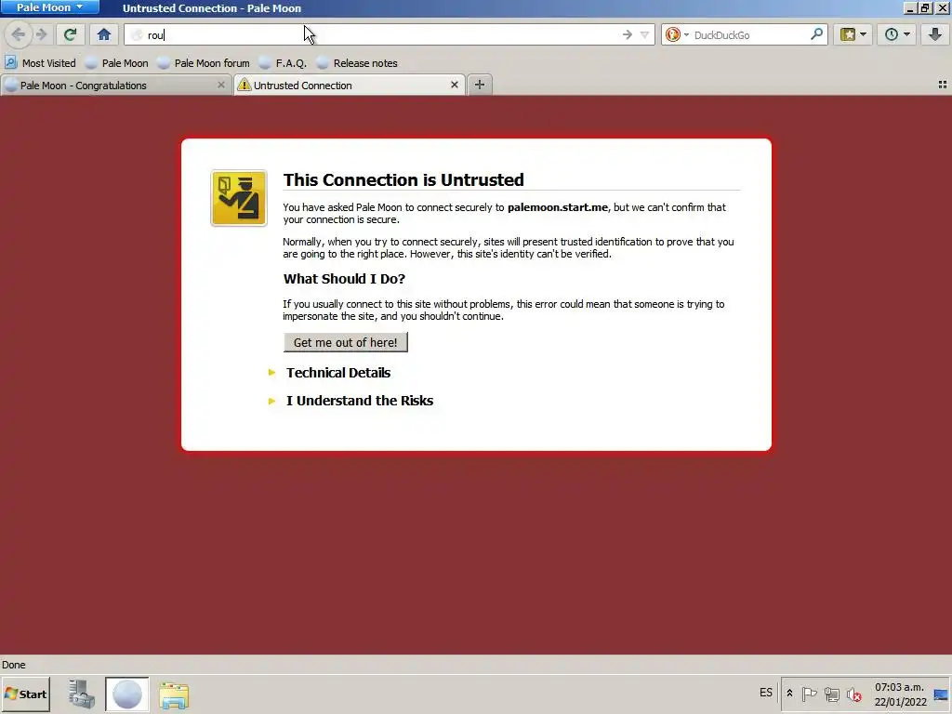952x714 pixels.
Task: Open the Windows Start menu
Action: click(25, 694)
